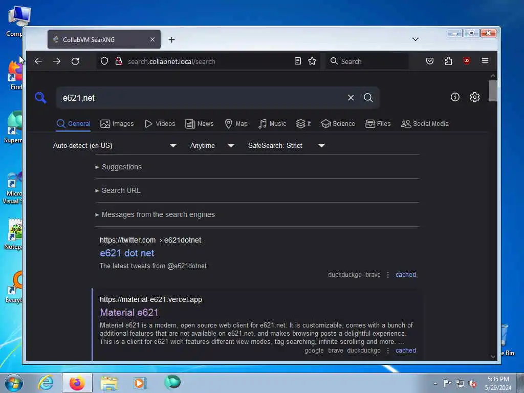Open the muted volume tray icon
The width and height of the screenshot is (524, 393).
(x=472, y=384)
